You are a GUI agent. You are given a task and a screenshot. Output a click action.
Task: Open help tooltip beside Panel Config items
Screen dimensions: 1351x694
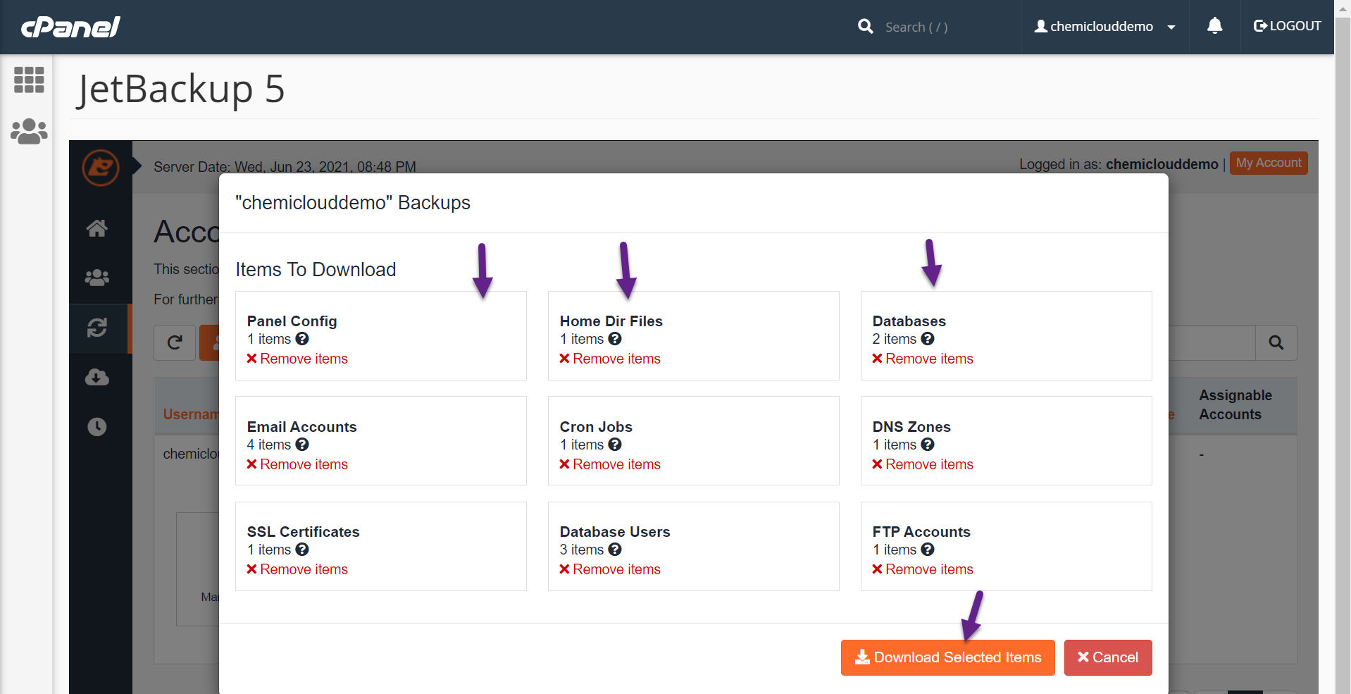(x=303, y=339)
